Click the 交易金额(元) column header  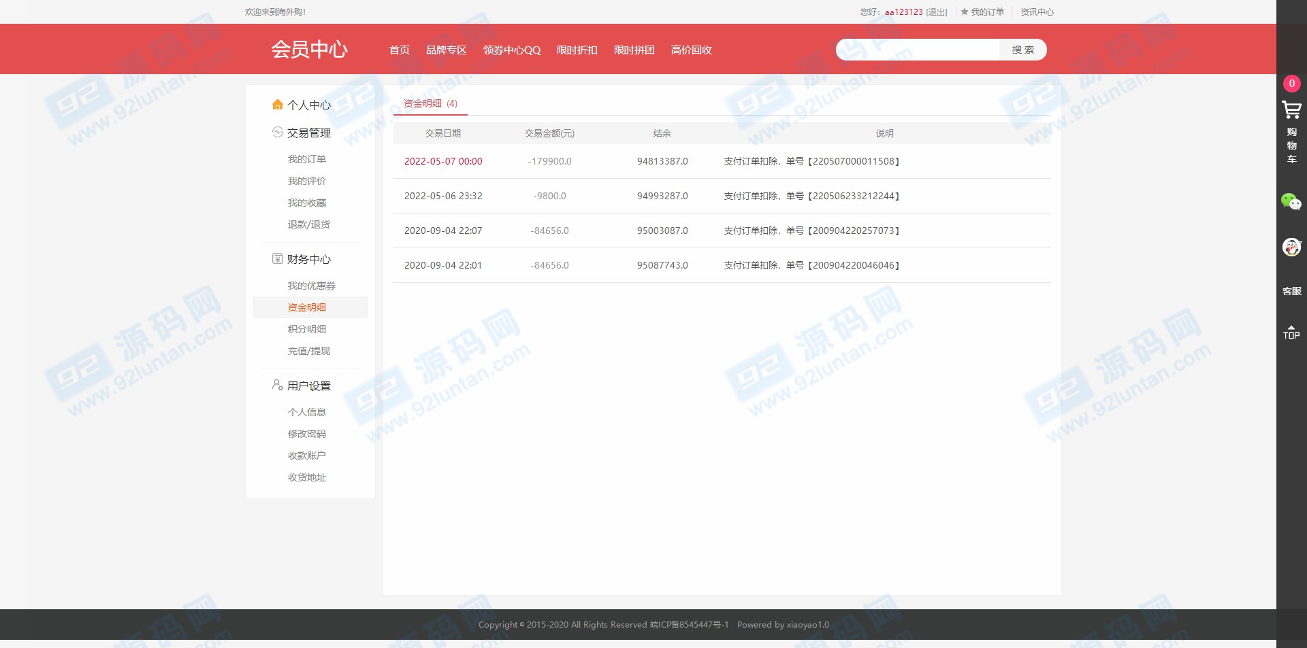(x=549, y=133)
